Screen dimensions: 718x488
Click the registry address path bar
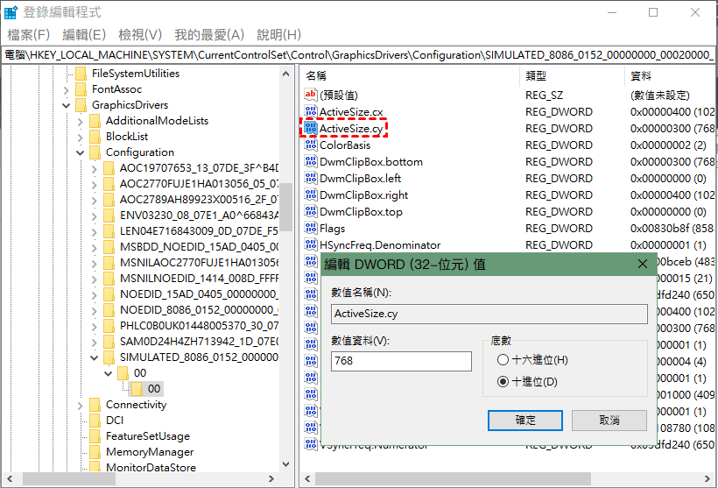click(x=359, y=55)
